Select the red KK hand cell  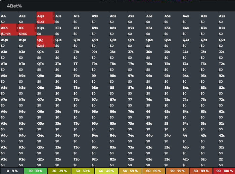click(x=28, y=30)
